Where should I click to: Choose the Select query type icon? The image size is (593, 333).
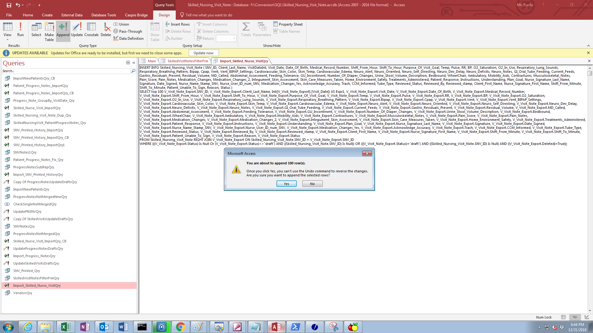coord(36,30)
